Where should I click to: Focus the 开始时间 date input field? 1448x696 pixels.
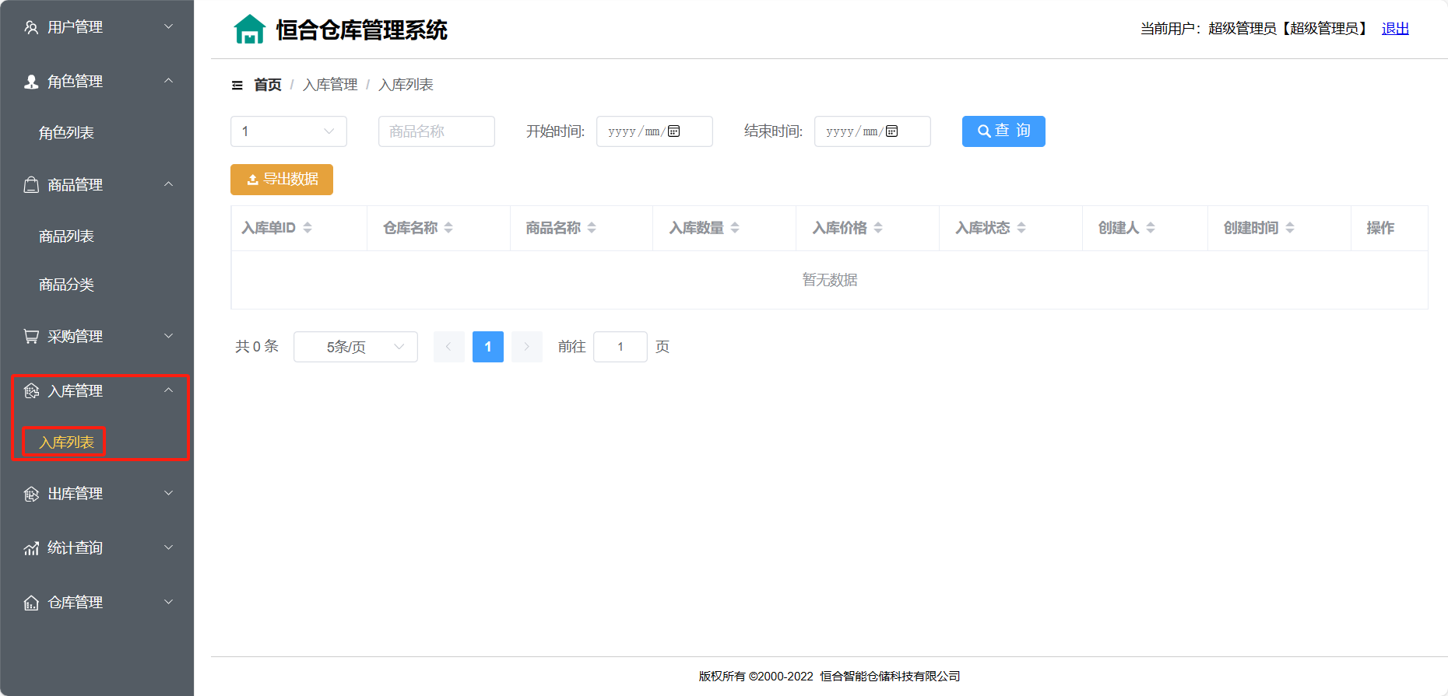(655, 131)
